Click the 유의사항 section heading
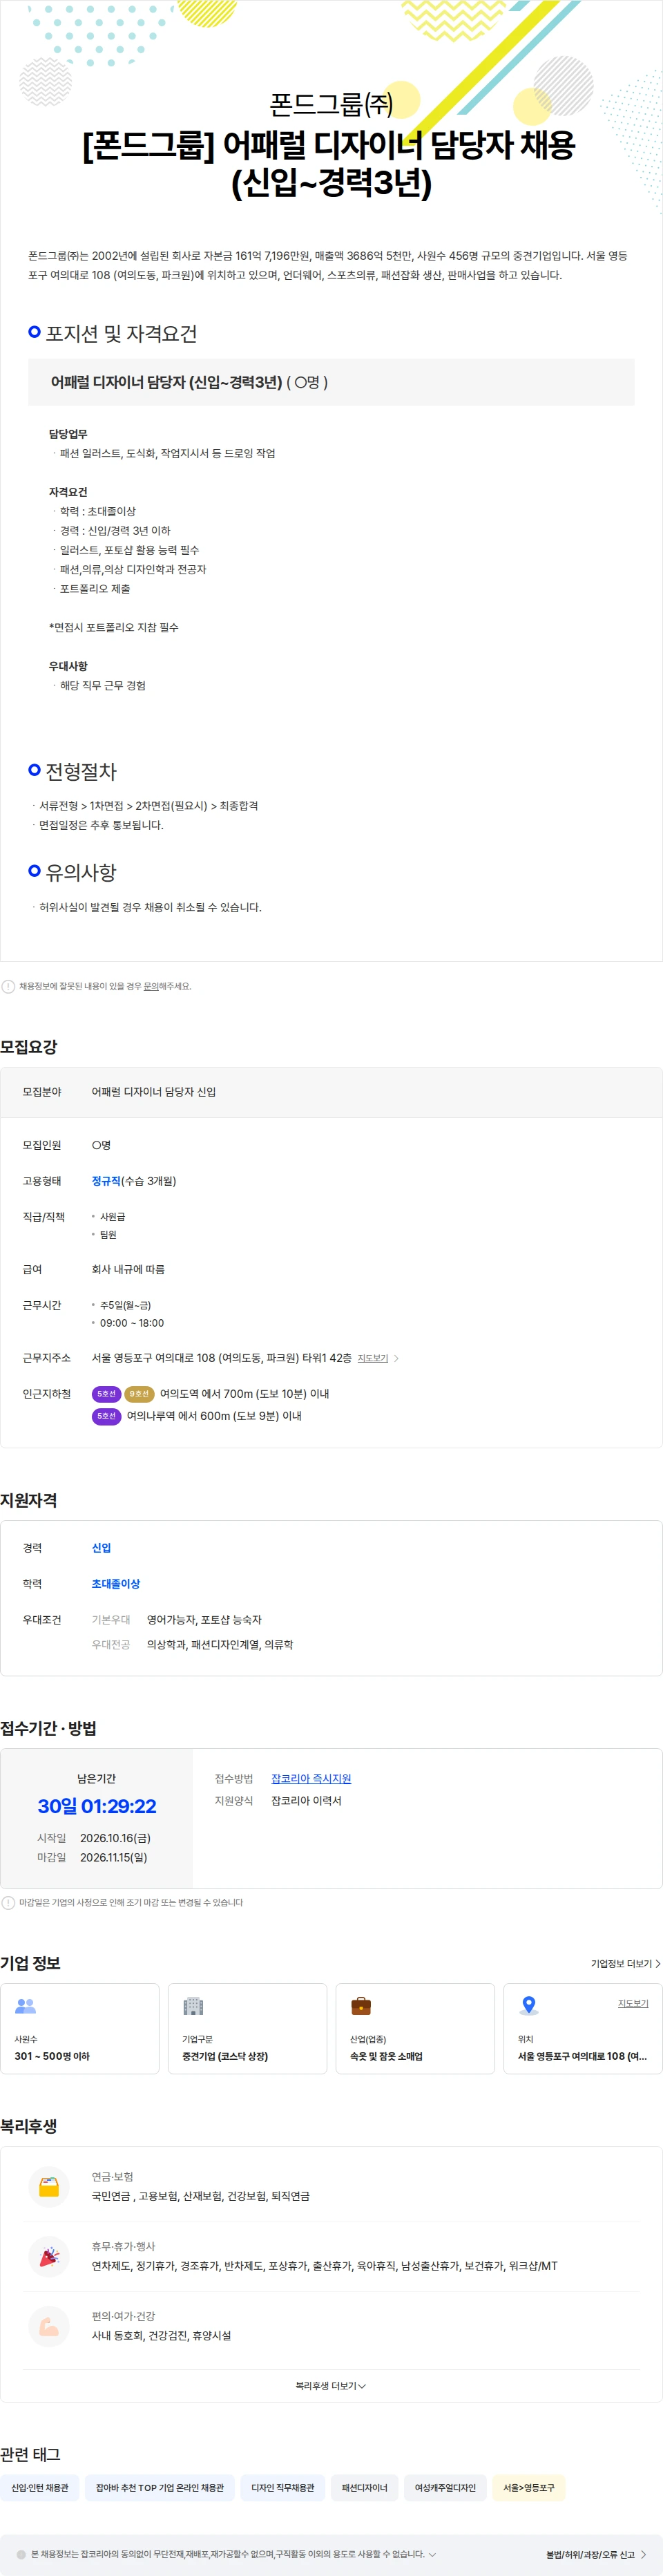 tap(81, 872)
